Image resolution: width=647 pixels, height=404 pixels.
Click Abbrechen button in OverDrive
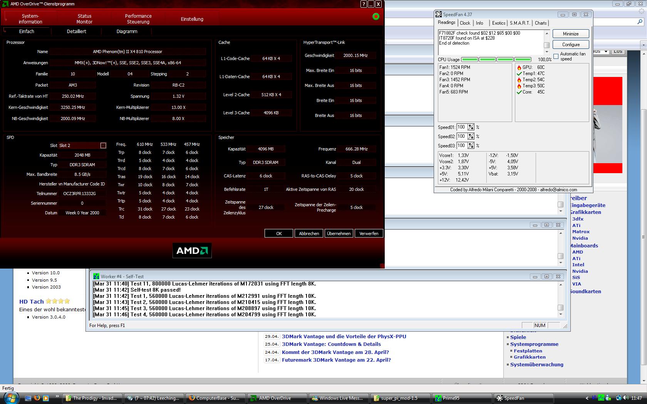click(x=309, y=234)
